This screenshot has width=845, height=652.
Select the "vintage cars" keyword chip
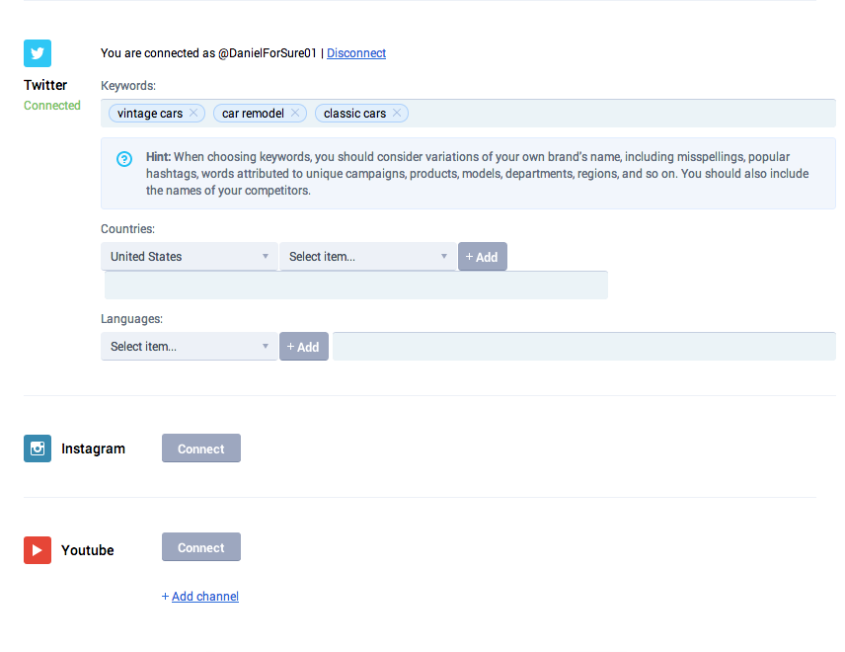tap(148, 113)
